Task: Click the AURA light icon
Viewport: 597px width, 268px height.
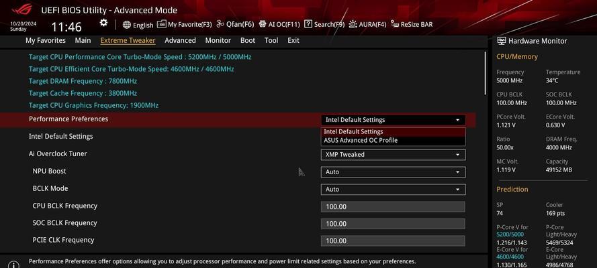Action: (353, 24)
